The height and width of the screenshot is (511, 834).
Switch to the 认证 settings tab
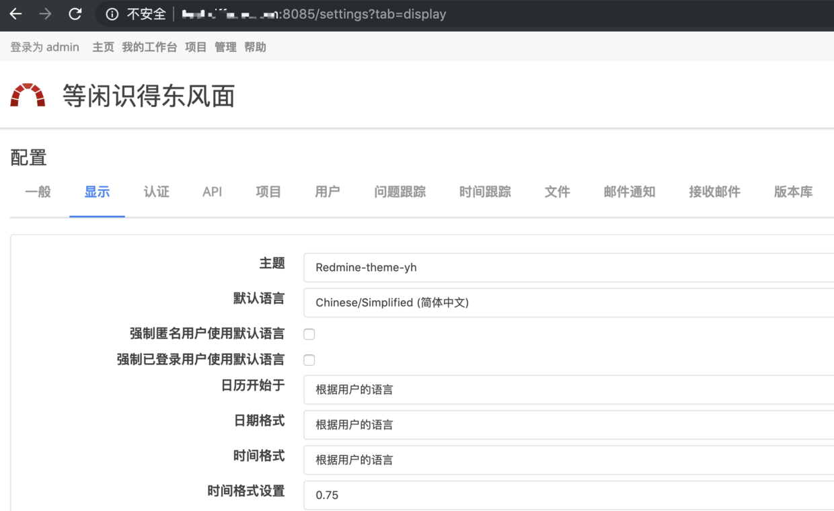156,192
